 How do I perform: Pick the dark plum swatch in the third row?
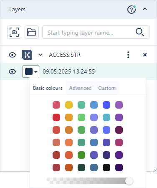pyautogui.click(x=119, y=130)
